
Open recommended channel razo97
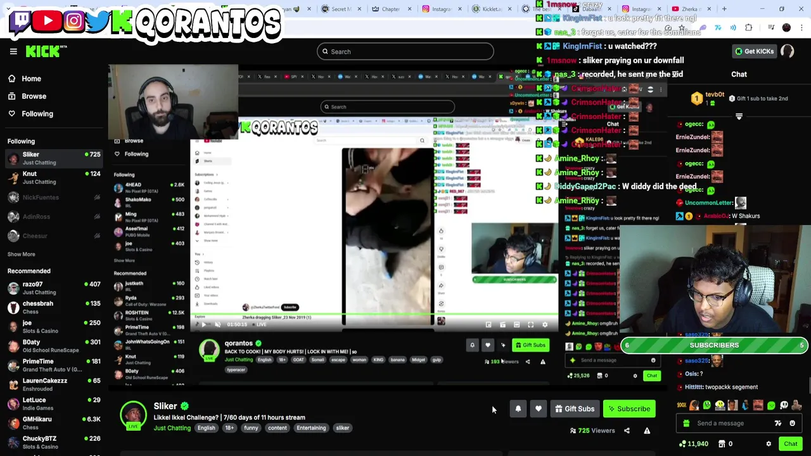point(53,288)
